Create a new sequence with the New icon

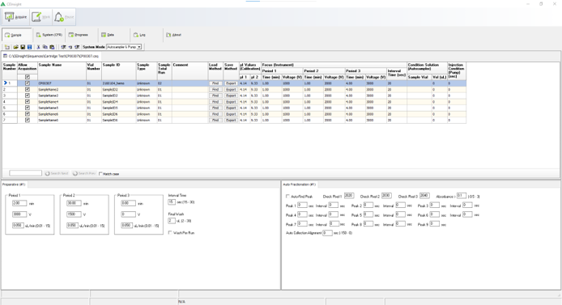7,47
